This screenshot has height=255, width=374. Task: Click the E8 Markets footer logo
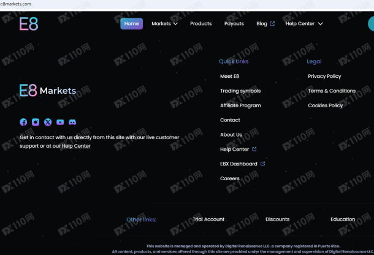(48, 90)
